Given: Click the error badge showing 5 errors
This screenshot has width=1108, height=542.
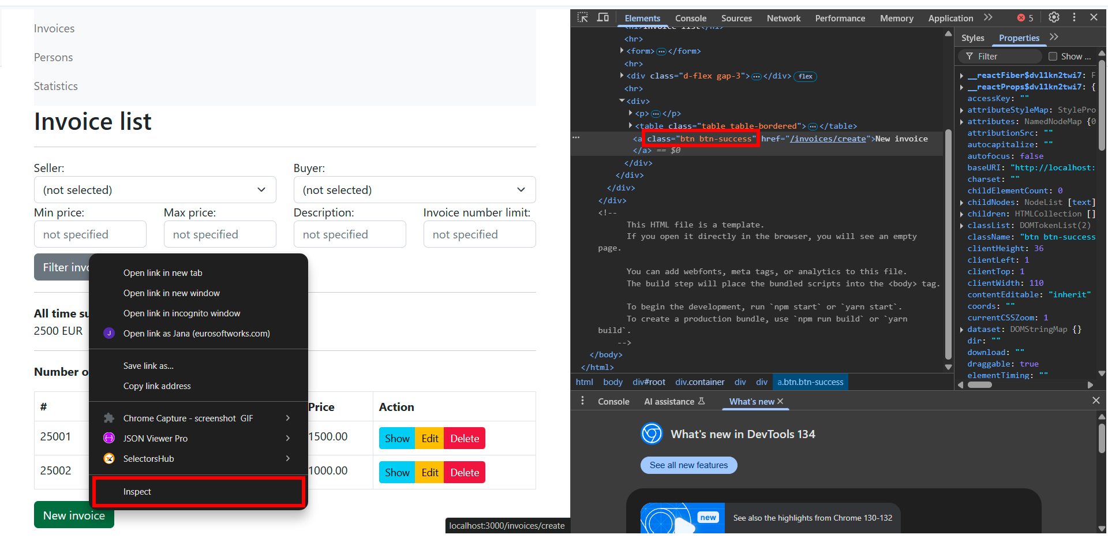Looking at the screenshot, I should (x=1025, y=18).
